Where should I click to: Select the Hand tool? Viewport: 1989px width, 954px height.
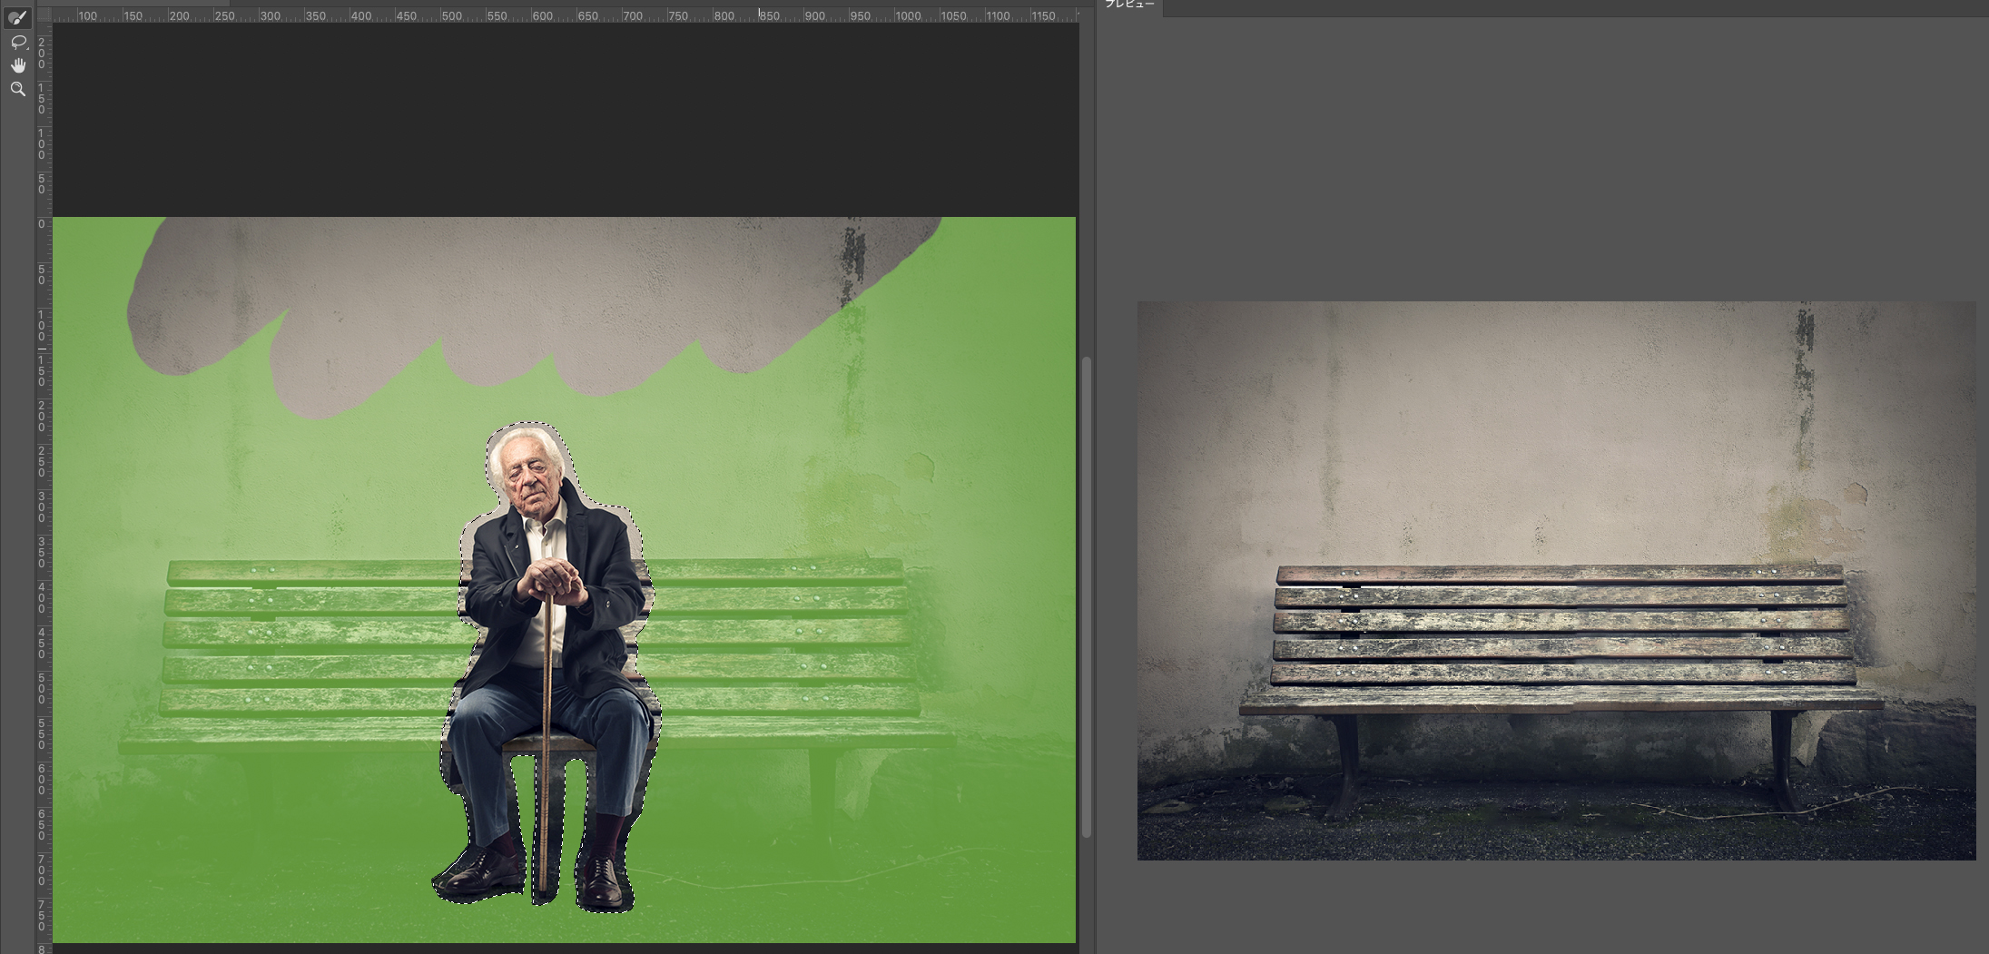[x=17, y=65]
